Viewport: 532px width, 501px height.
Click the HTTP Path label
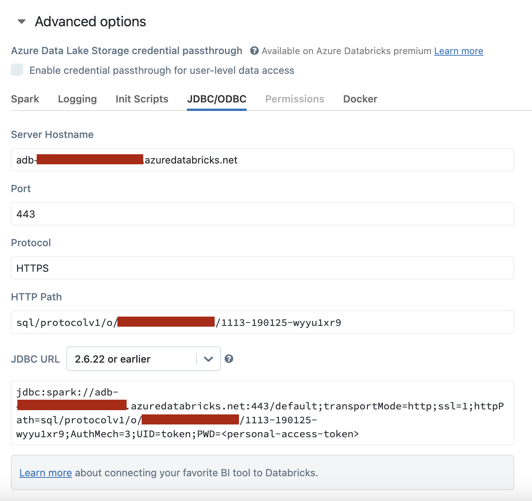(x=36, y=297)
